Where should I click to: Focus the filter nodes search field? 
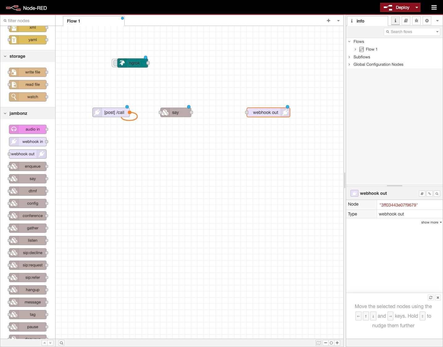[x=28, y=21]
